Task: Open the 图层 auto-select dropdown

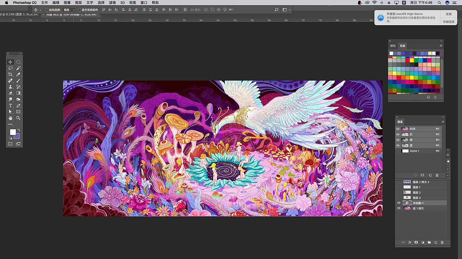Action: (69, 10)
